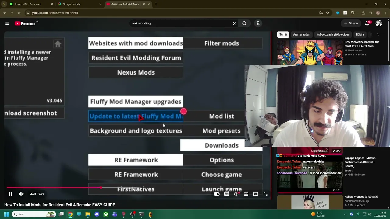This screenshot has width=390, height=219.
Task: Open the Chrome profile K menu
Action: (x=378, y=13)
